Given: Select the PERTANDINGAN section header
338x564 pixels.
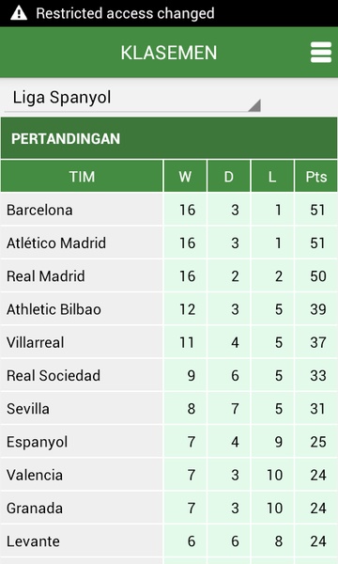Looking at the screenshot, I should [169, 138].
